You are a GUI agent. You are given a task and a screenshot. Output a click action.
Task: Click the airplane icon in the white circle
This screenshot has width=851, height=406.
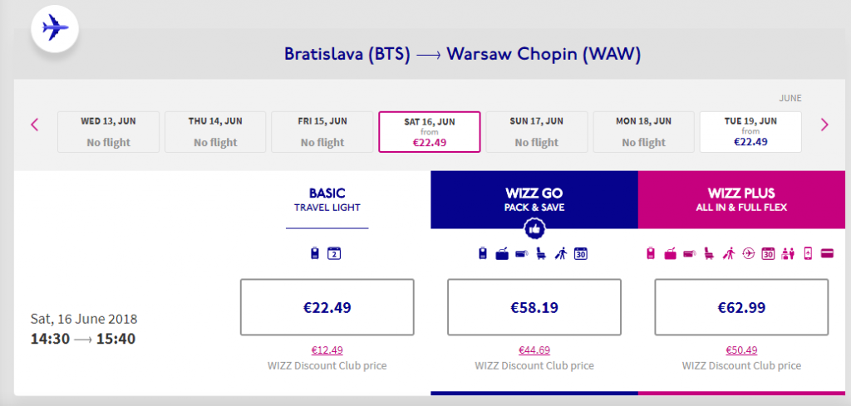(54, 27)
